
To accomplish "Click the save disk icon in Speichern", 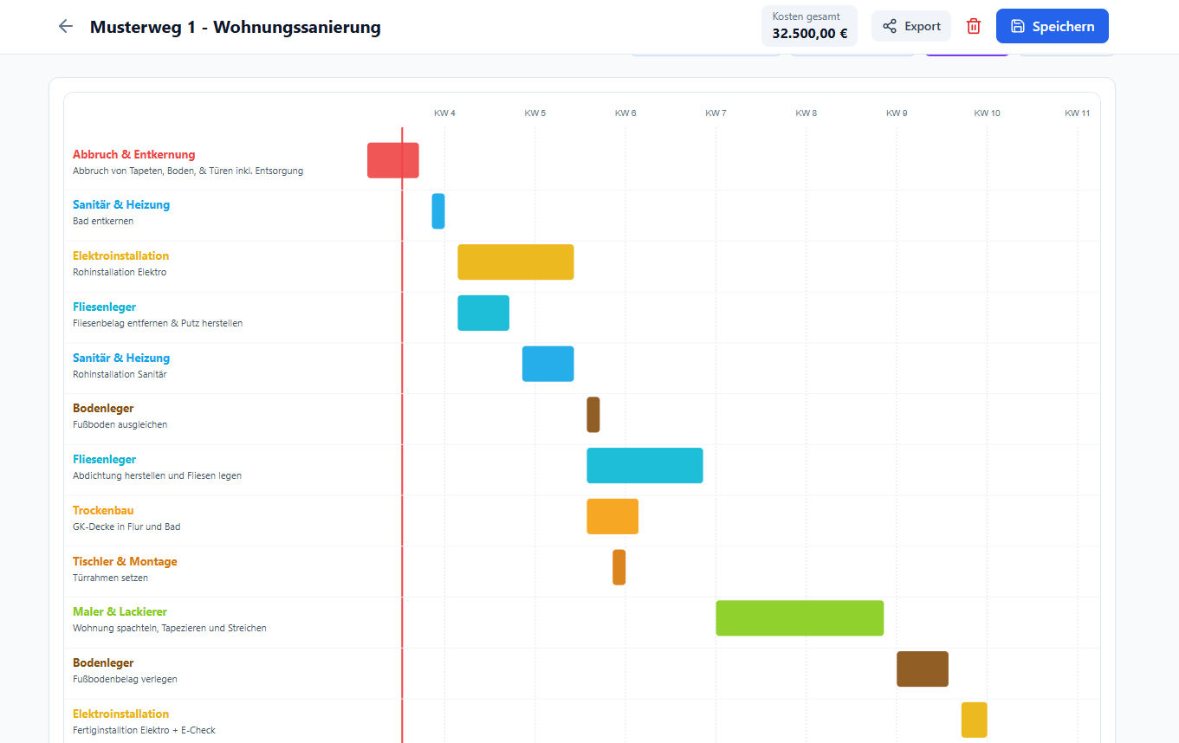I will 1018,26.
